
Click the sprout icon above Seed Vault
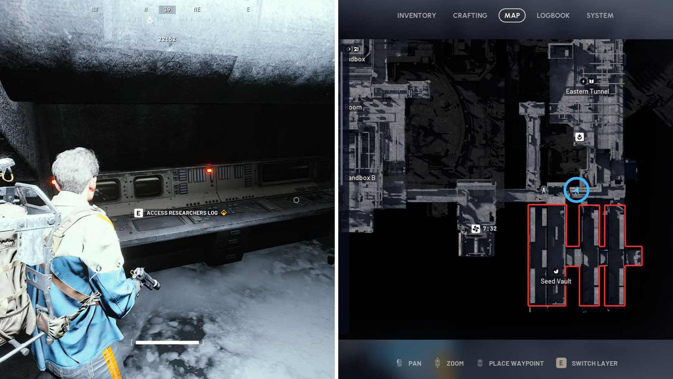click(x=556, y=272)
